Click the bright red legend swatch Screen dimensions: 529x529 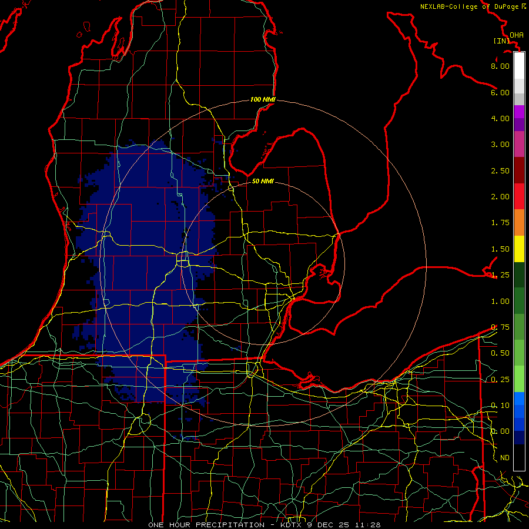point(519,196)
